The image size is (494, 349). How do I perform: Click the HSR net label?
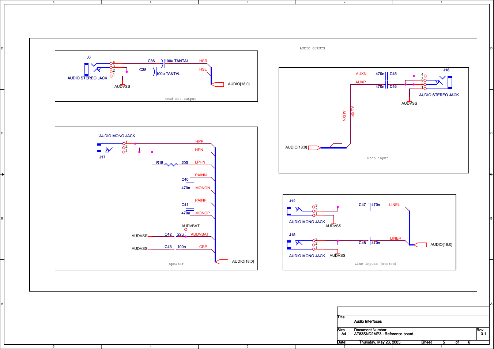[x=203, y=61]
